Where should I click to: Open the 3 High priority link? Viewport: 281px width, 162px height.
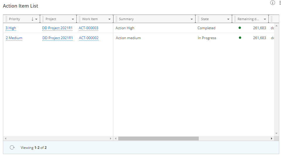pyautogui.click(x=11, y=28)
